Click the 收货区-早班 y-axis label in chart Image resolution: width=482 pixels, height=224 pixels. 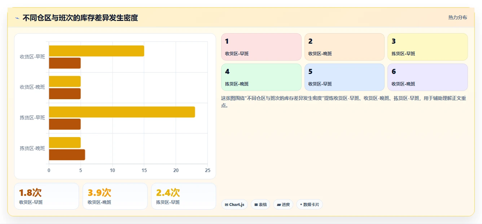32,57
